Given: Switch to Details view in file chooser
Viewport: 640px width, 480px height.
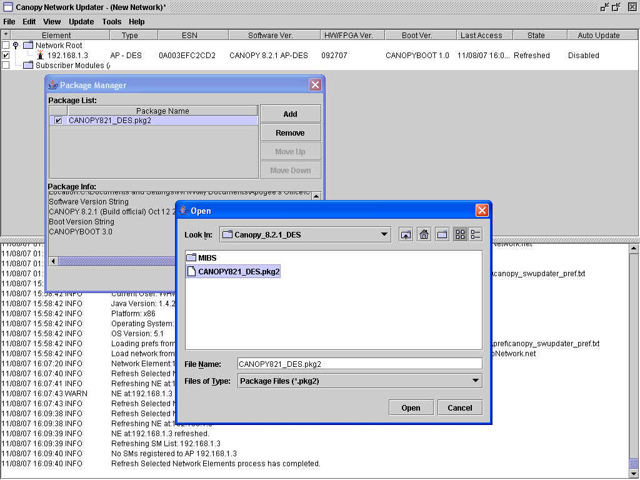Looking at the screenshot, I should click(476, 234).
